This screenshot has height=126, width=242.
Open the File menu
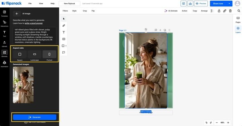pos(30,4)
